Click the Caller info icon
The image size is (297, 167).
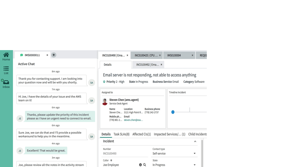(140, 165)
